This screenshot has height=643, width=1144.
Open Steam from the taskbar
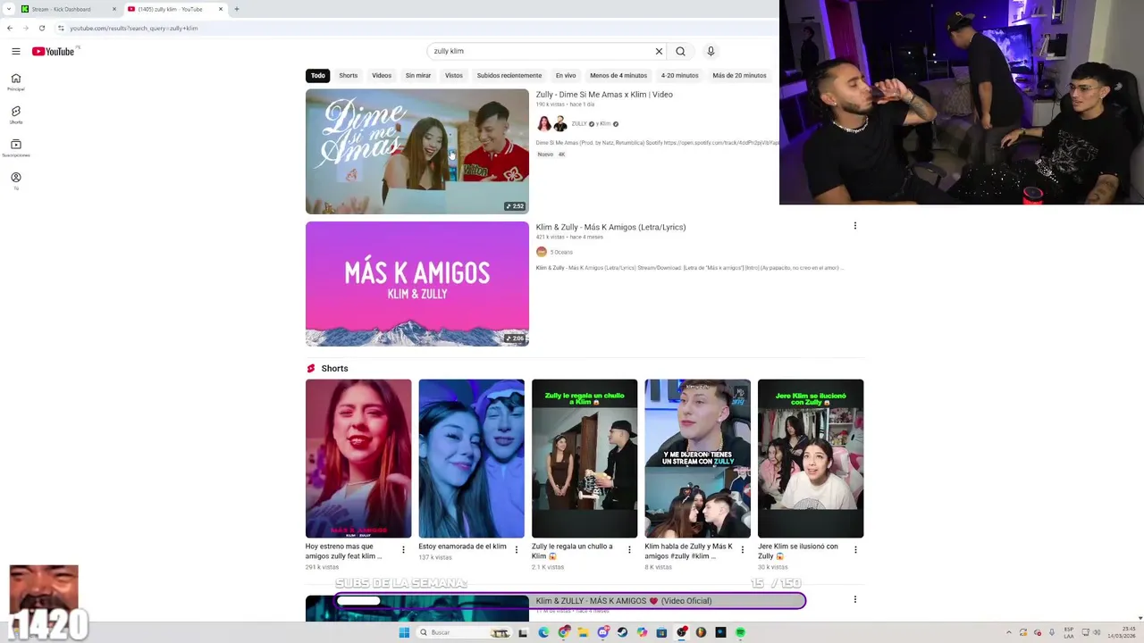pos(622,632)
